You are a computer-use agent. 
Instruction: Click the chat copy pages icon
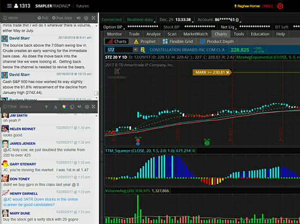coord(72,107)
